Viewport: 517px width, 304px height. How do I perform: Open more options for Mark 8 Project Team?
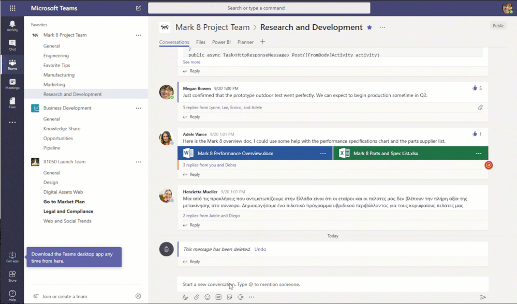[x=139, y=35]
